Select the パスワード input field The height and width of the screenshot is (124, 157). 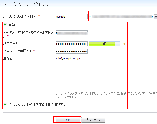click(71, 44)
